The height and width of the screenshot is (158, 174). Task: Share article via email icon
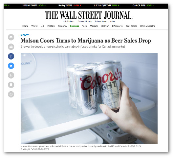(11, 37)
